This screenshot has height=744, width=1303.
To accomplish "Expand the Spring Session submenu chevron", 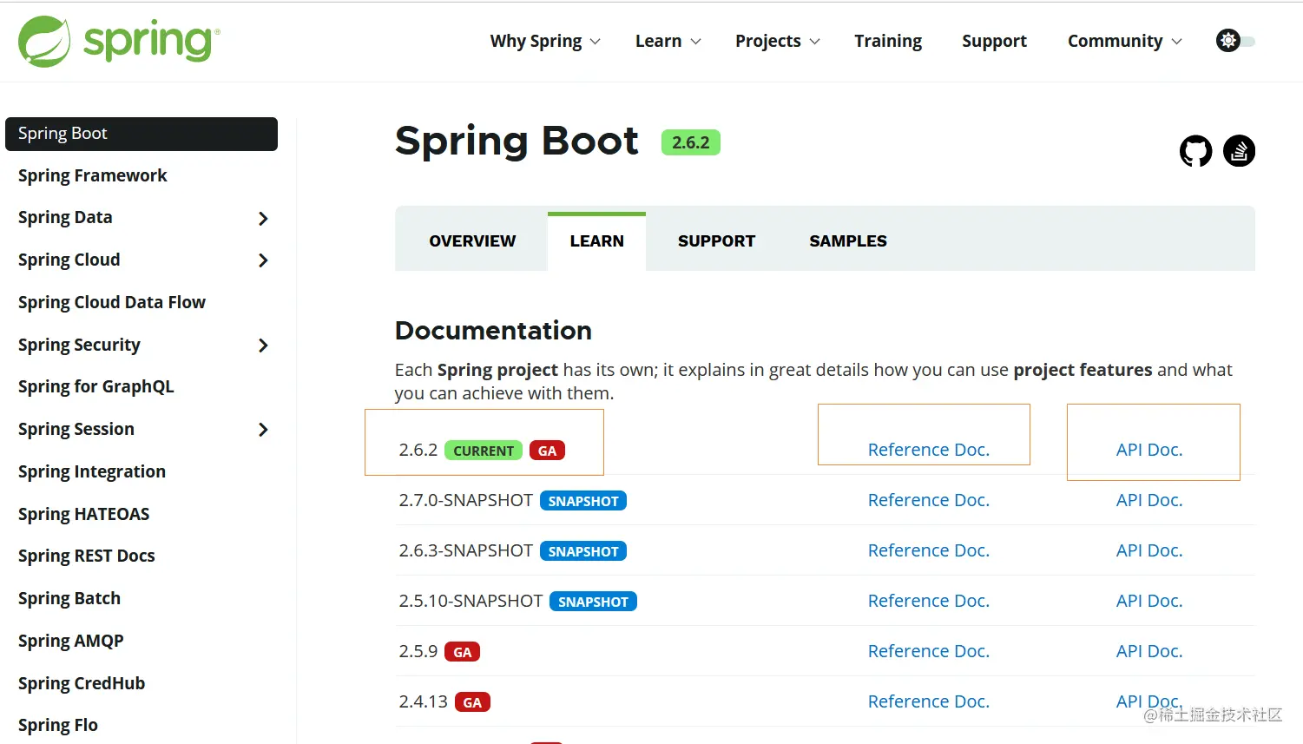I will 263,430.
